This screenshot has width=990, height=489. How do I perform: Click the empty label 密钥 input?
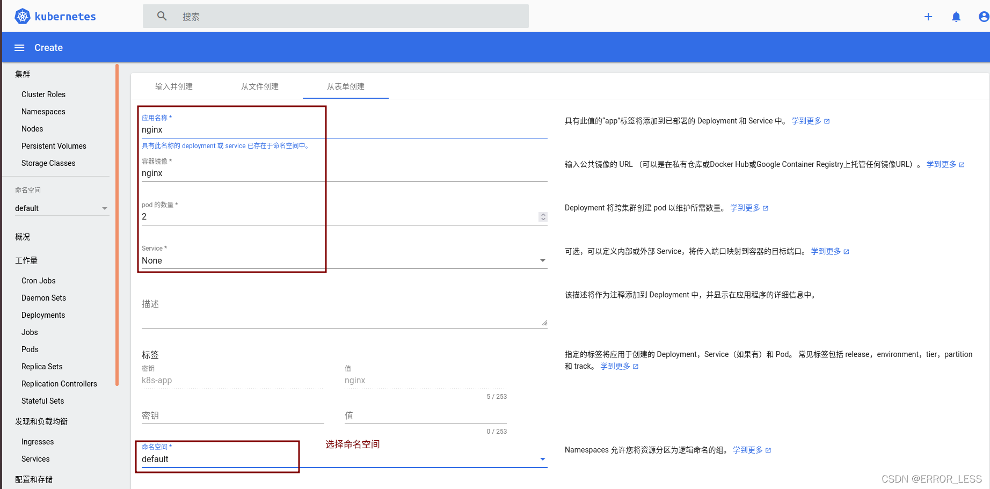[233, 415]
